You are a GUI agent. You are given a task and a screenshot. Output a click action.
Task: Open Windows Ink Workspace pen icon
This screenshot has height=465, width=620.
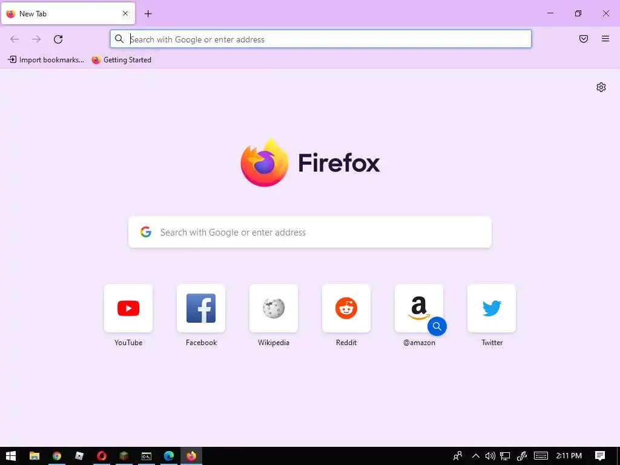coord(521,456)
